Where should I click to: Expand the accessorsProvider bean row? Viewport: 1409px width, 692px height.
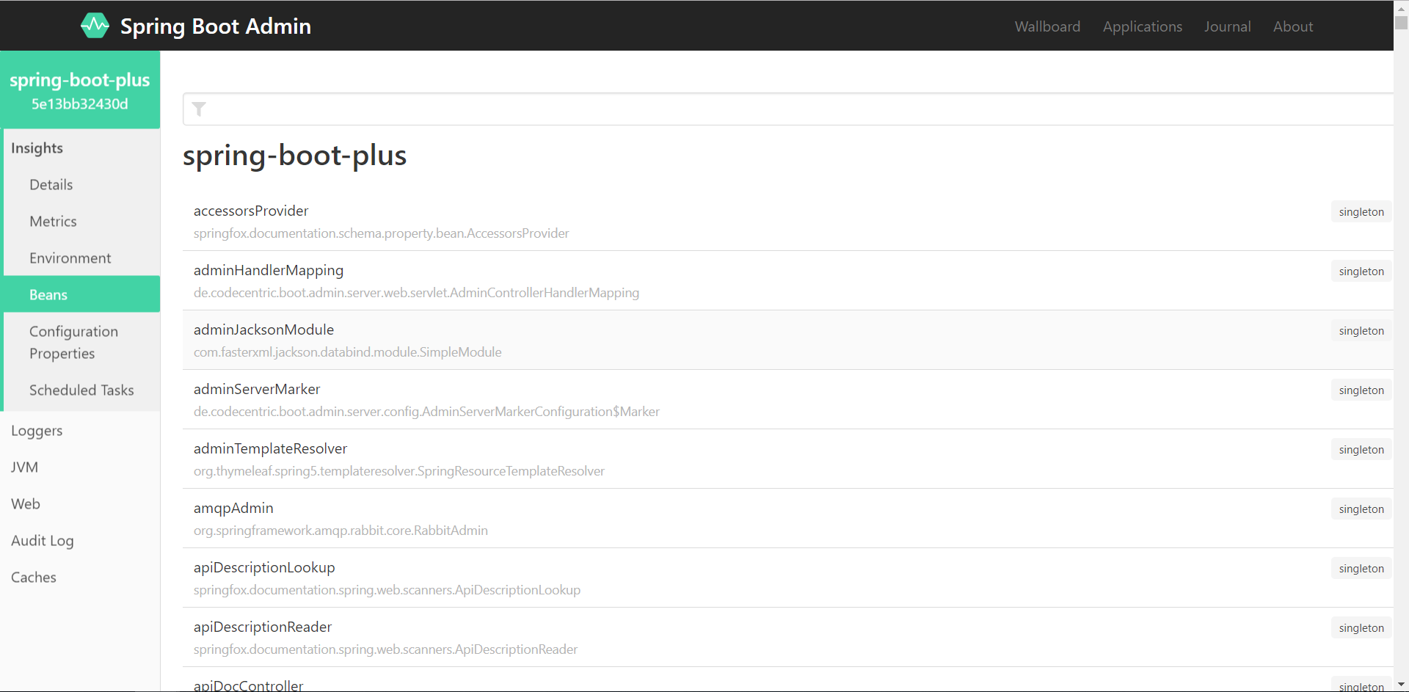(x=787, y=222)
